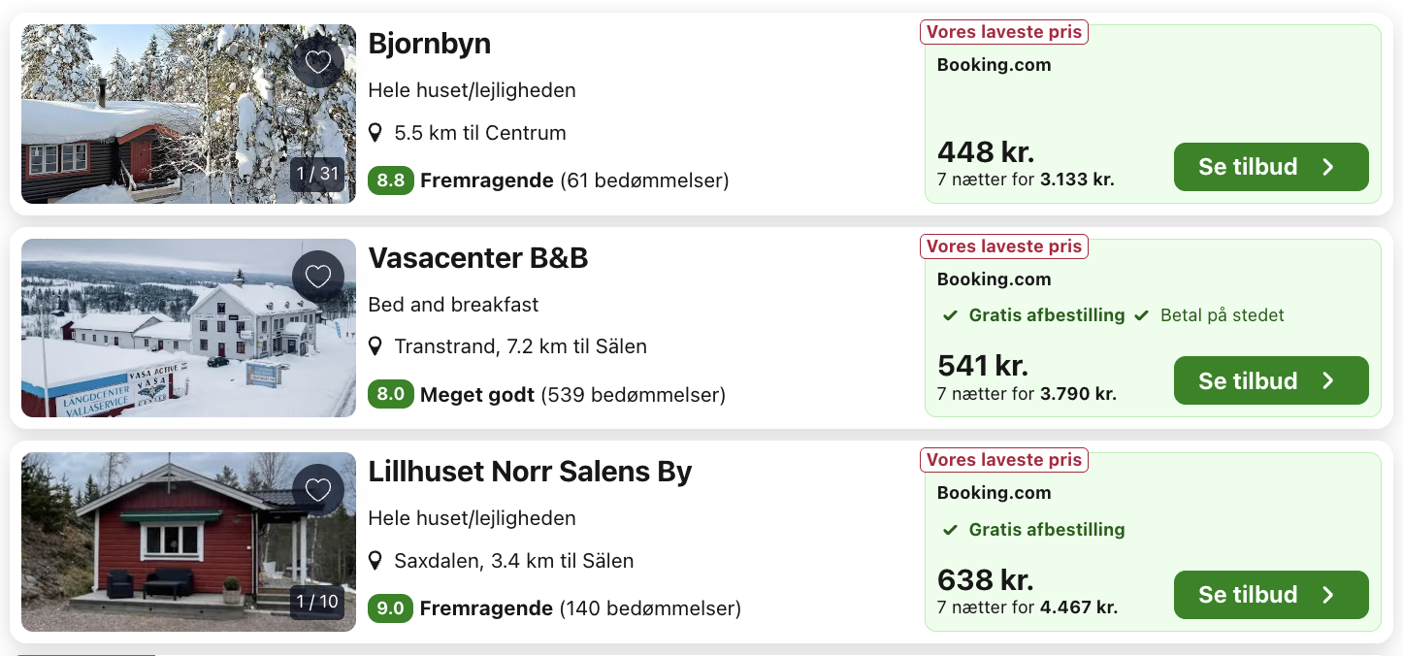Image resolution: width=1403 pixels, height=656 pixels.
Task: Select the Vasacenter B&B heading
Action: coord(476,258)
